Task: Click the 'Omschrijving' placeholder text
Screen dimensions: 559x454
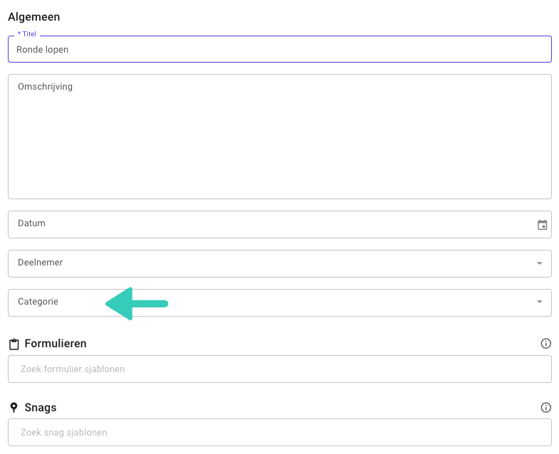Action: pos(45,87)
